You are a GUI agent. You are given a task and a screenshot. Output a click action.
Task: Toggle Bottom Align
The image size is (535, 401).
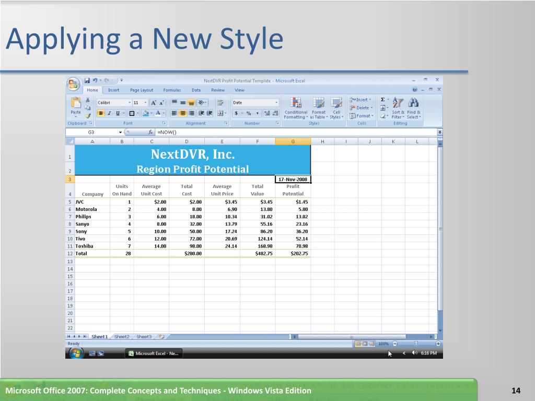click(191, 102)
